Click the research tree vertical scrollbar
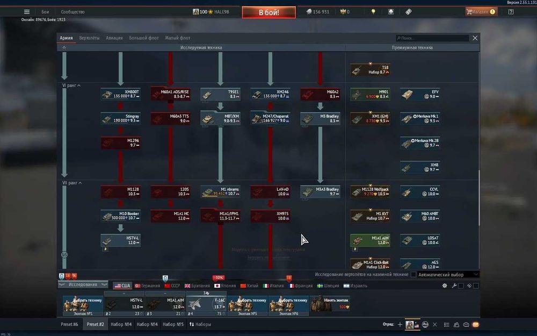The width and height of the screenshot is (537, 336). (x=479, y=197)
